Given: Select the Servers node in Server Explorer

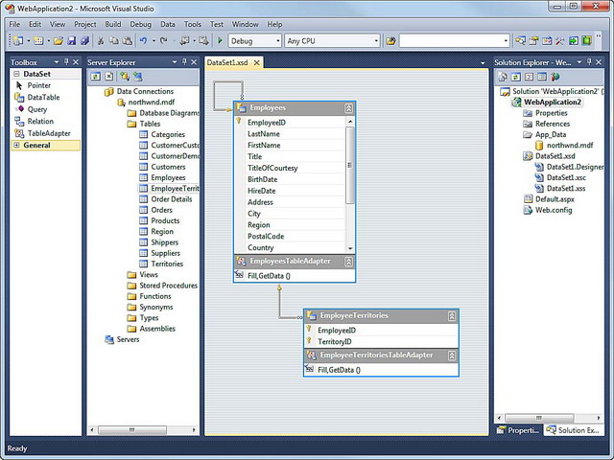Looking at the screenshot, I should (122, 339).
